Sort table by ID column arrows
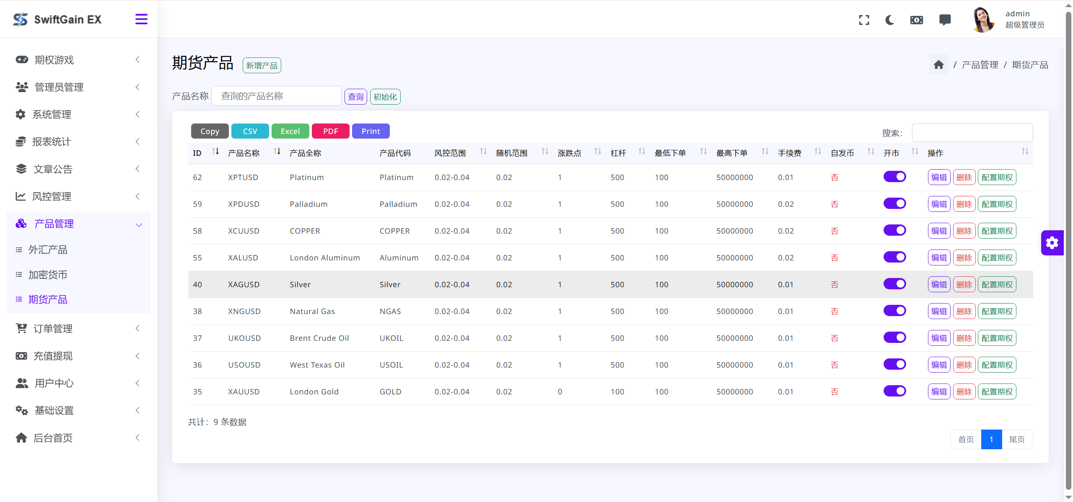This screenshot has height=502, width=1073. coord(215,152)
